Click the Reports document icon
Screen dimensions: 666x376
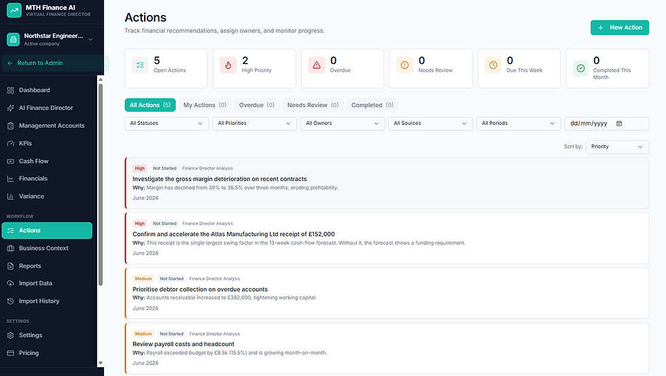click(11, 266)
